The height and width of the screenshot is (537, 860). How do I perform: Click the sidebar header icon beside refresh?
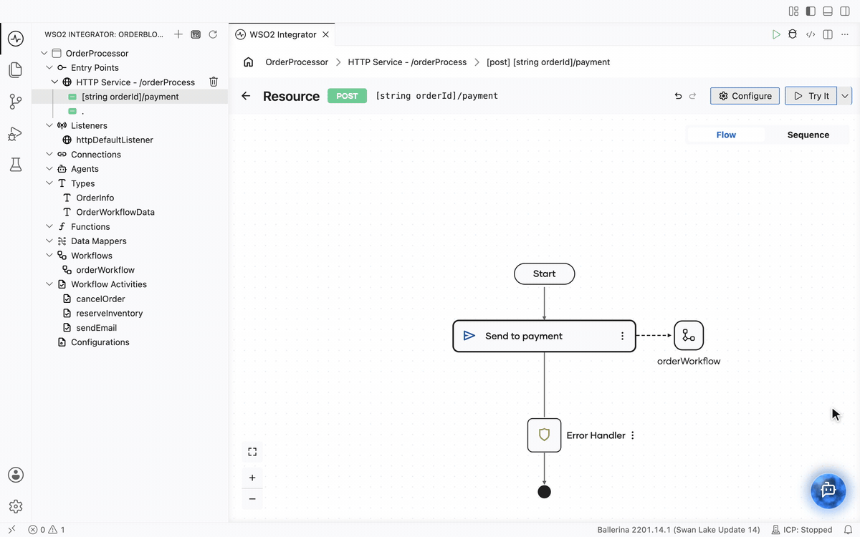click(x=196, y=34)
